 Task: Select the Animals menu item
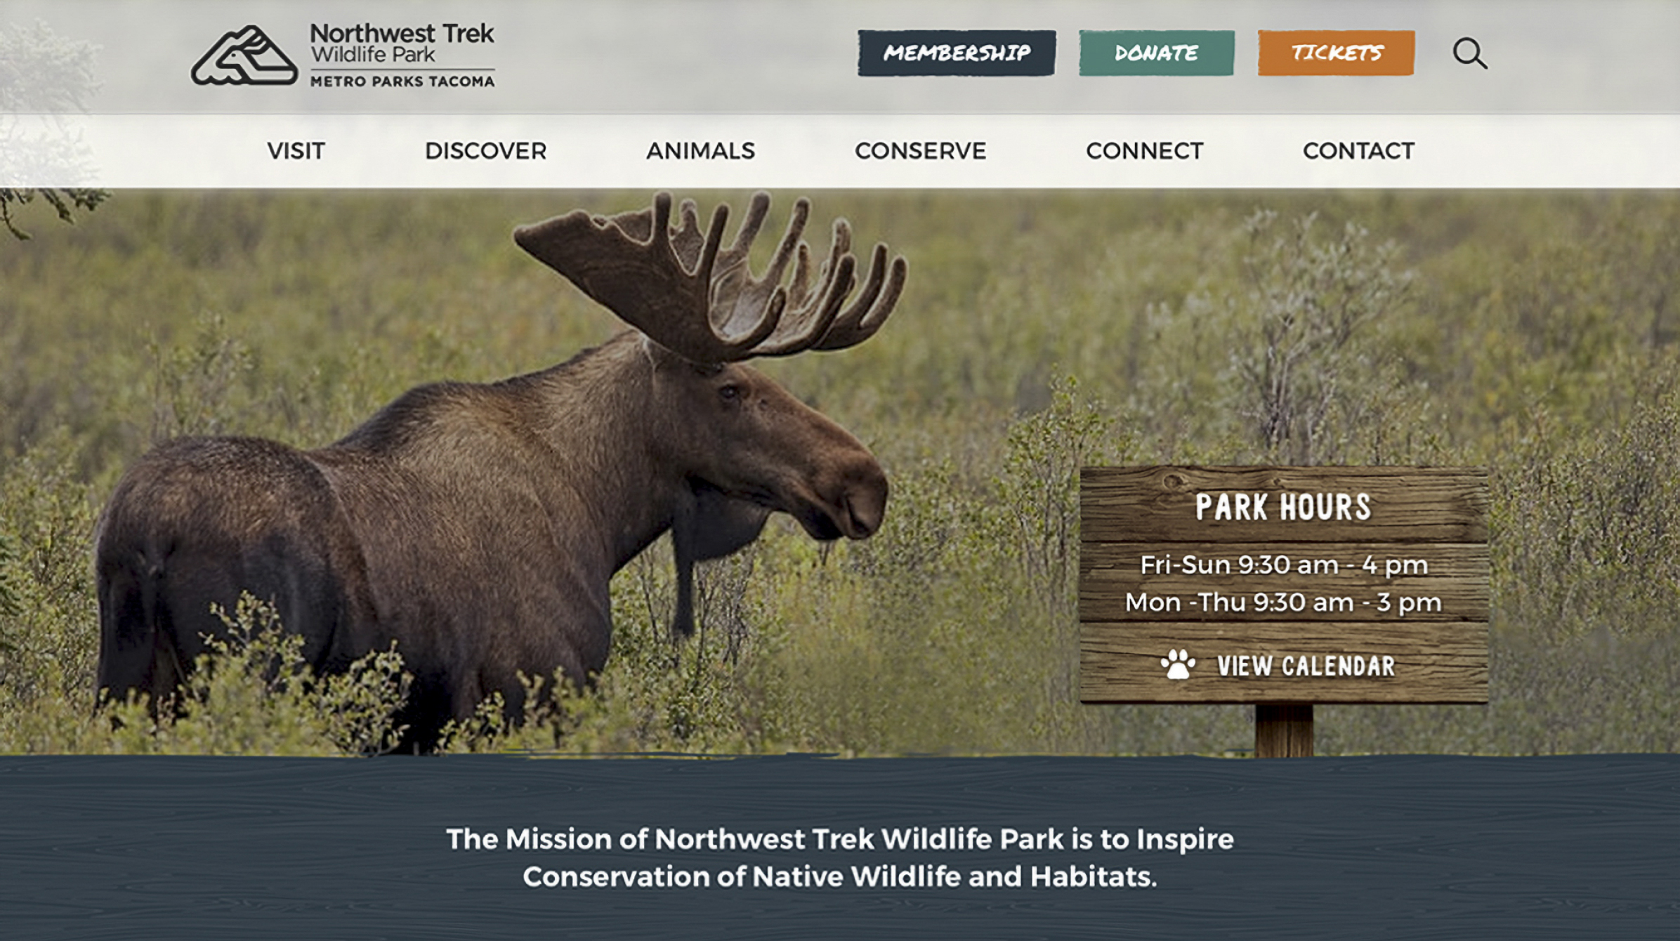tap(700, 151)
